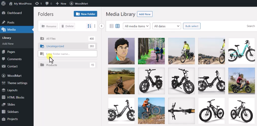Select the All Files folder
Viewport: 257px width, 126px height.
click(51, 39)
